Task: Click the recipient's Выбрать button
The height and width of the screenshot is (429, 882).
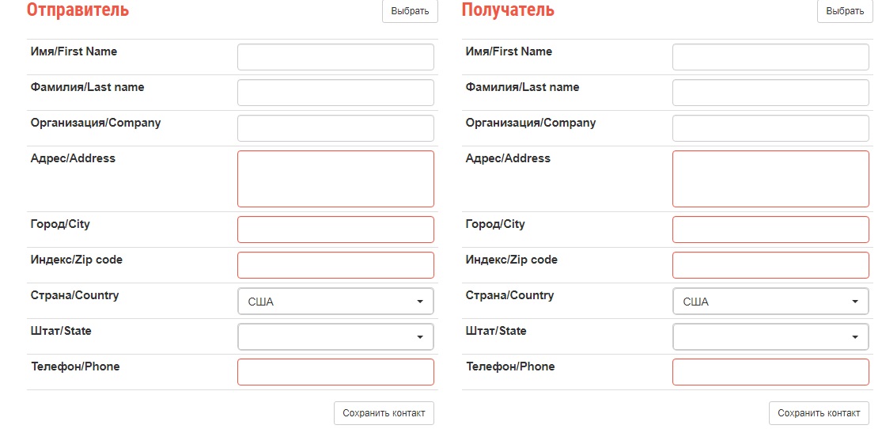Action: click(x=845, y=11)
